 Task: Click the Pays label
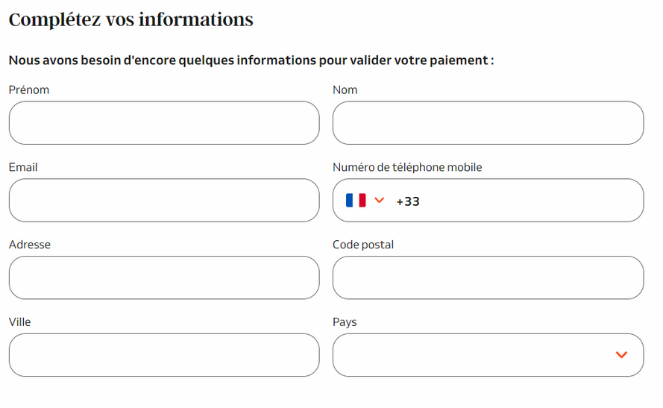tap(345, 322)
